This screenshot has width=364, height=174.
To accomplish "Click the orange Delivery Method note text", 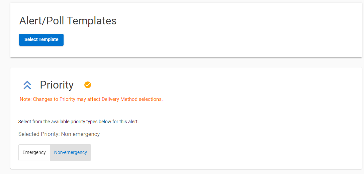I will click(91, 100).
